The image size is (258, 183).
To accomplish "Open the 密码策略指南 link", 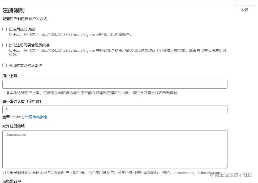I will tap(36, 117).
